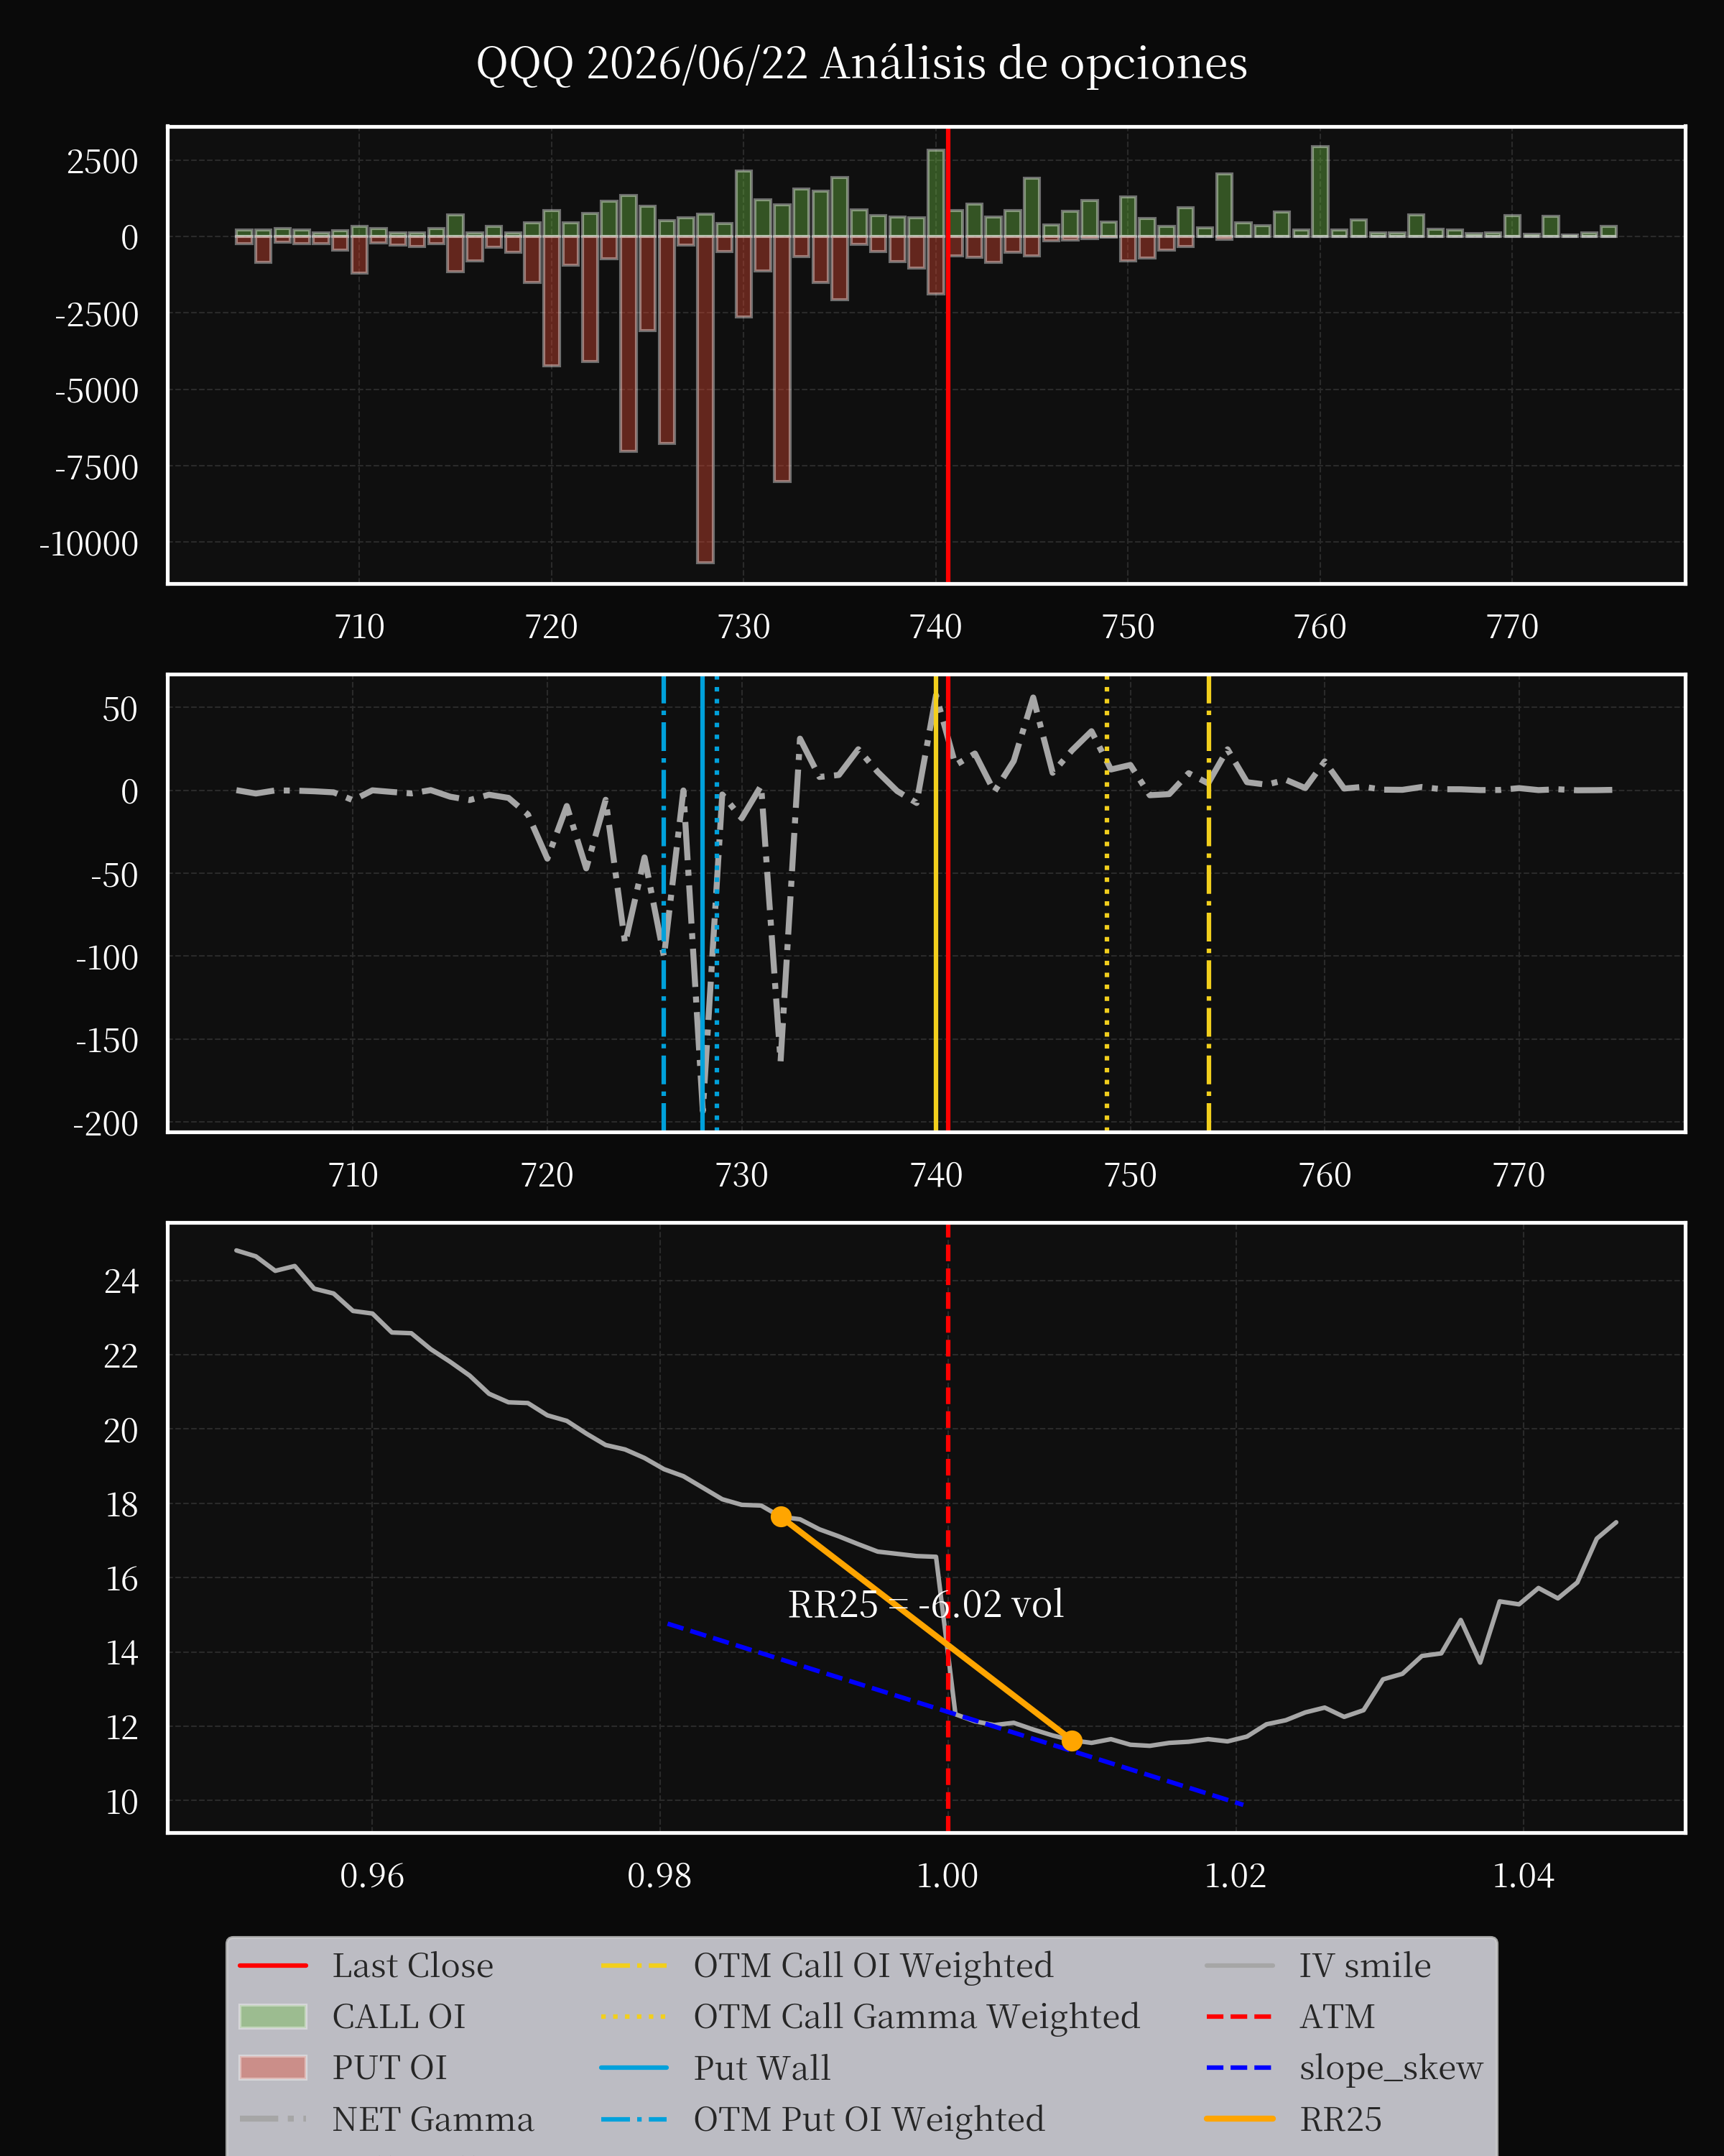Viewport: 1724px width, 2156px height.
Task: Click the red Last Close line in top chart
Action: pos(947,355)
